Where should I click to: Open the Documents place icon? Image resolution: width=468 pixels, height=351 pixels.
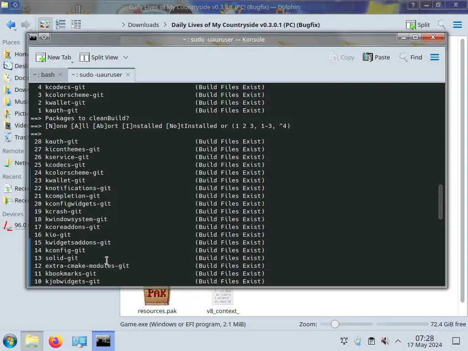click(8, 78)
